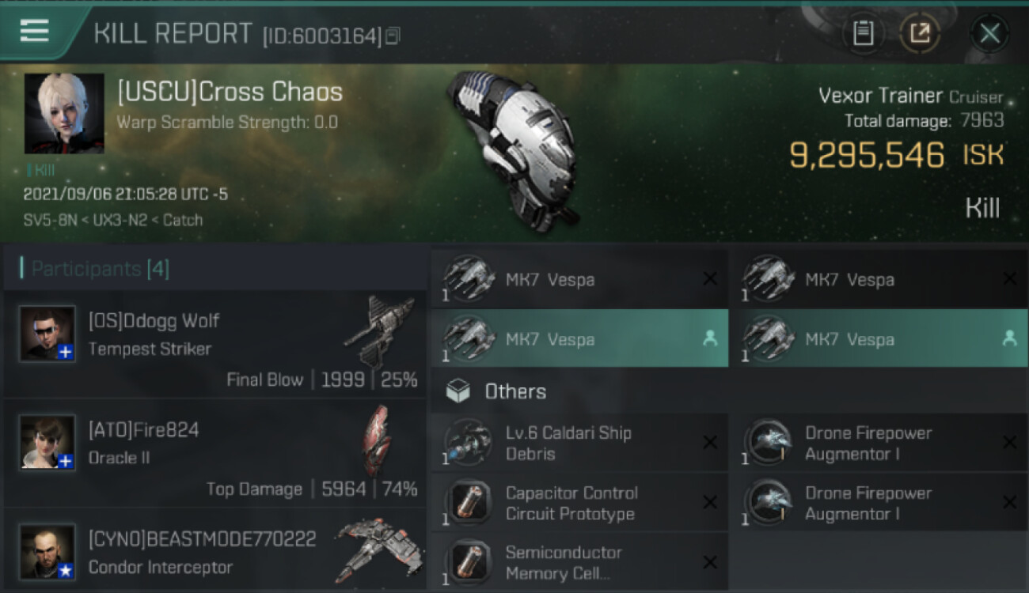The width and height of the screenshot is (1029, 593).
Task: Select the Oracle II ship icon
Action: point(378,439)
